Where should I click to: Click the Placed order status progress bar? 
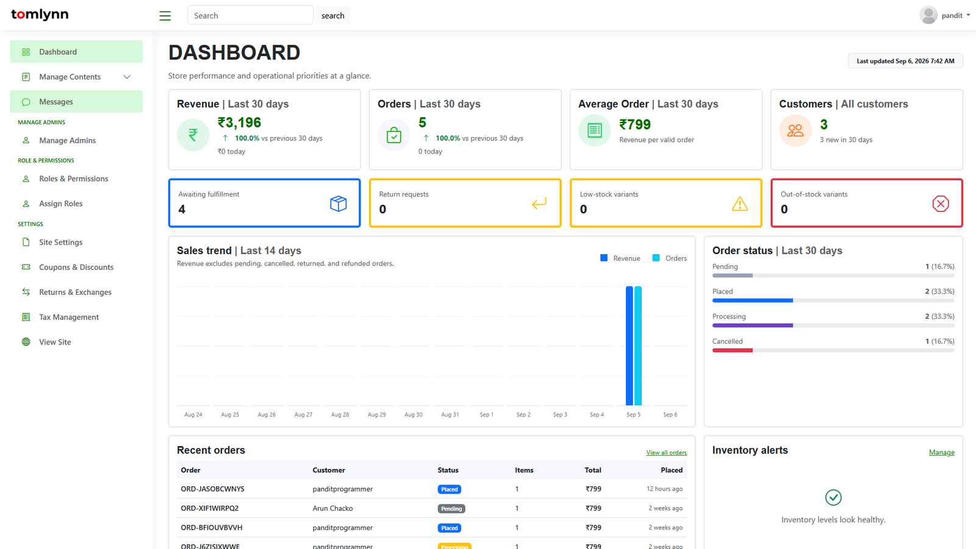pyautogui.click(x=833, y=300)
